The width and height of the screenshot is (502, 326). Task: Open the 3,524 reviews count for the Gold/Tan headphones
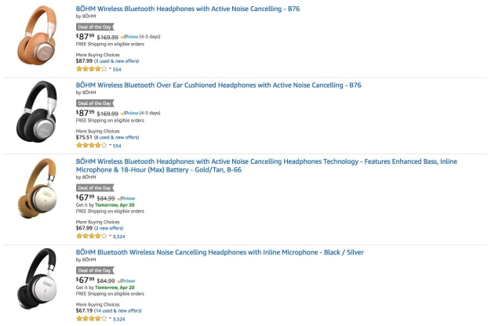pyautogui.click(x=119, y=235)
